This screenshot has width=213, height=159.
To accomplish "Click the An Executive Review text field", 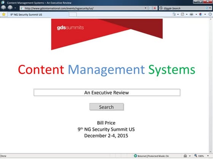I will (x=107, y=92).
